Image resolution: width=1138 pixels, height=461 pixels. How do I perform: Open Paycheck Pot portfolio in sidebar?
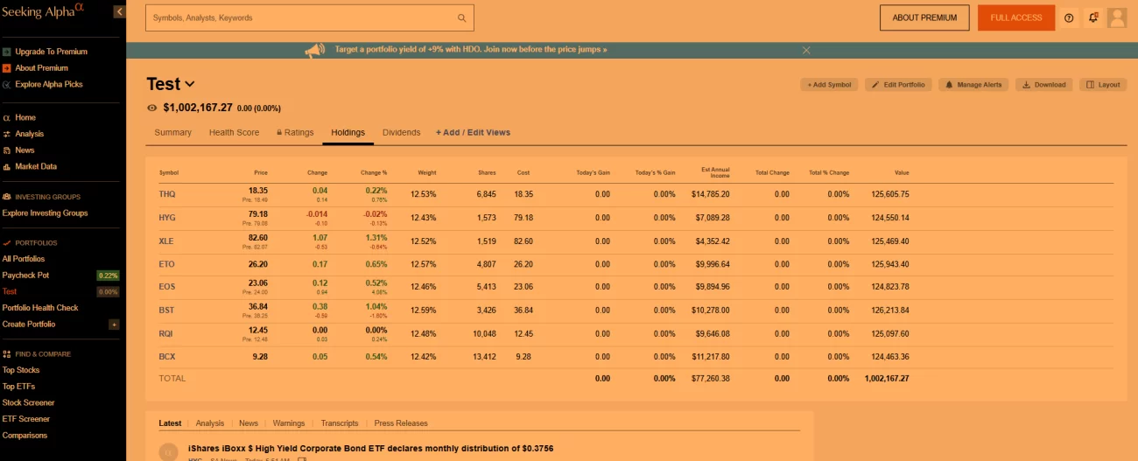point(25,276)
